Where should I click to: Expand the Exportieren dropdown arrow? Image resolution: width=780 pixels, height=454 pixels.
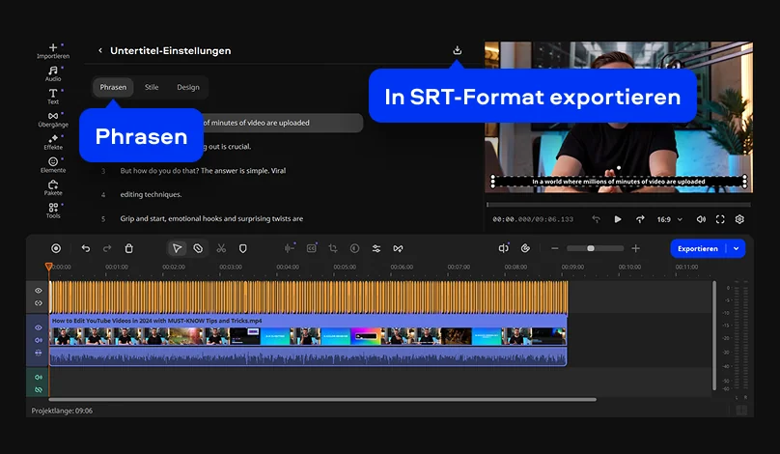click(x=738, y=248)
